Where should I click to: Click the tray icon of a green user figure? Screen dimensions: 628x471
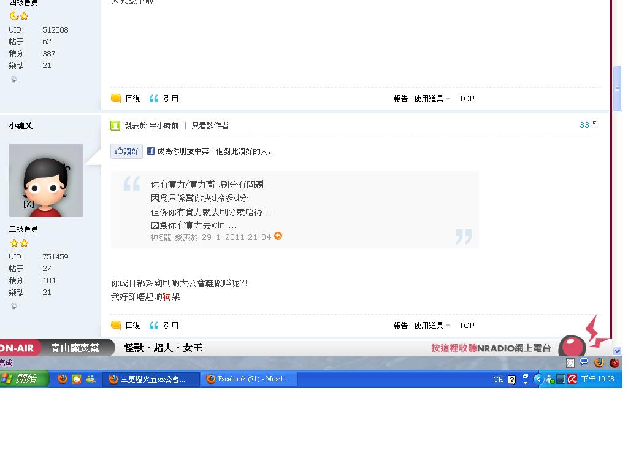click(550, 379)
